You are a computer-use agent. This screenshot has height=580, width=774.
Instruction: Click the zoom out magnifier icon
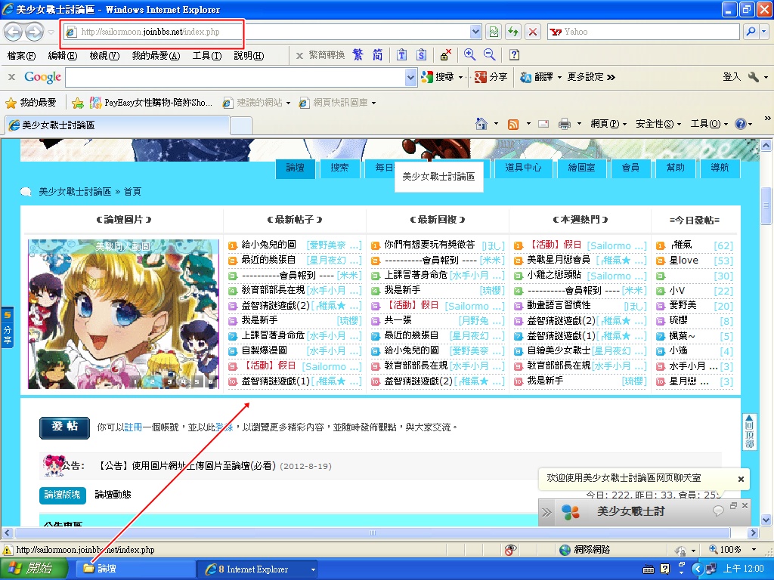489,54
